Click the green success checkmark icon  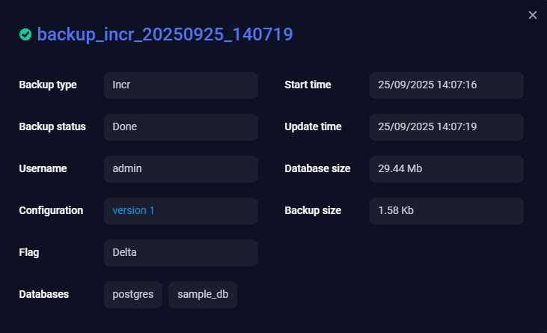point(25,34)
